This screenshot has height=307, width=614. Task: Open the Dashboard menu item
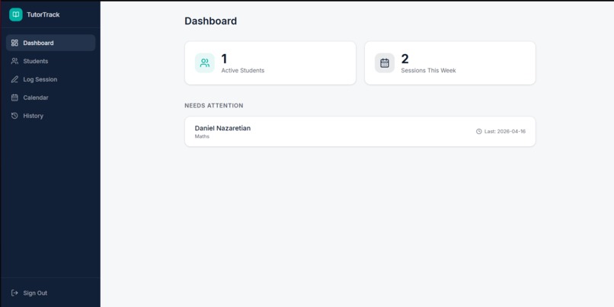click(x=50, y=43)
